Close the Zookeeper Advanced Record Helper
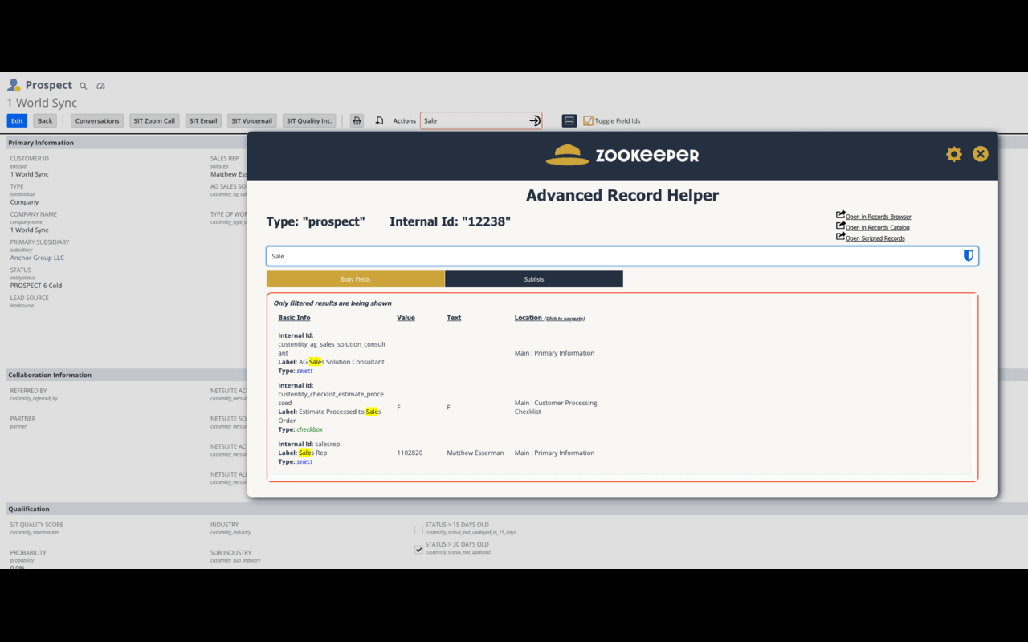The width and height of the screenshot is (1028, 642). pyautogui.click(x=980, y=154)
